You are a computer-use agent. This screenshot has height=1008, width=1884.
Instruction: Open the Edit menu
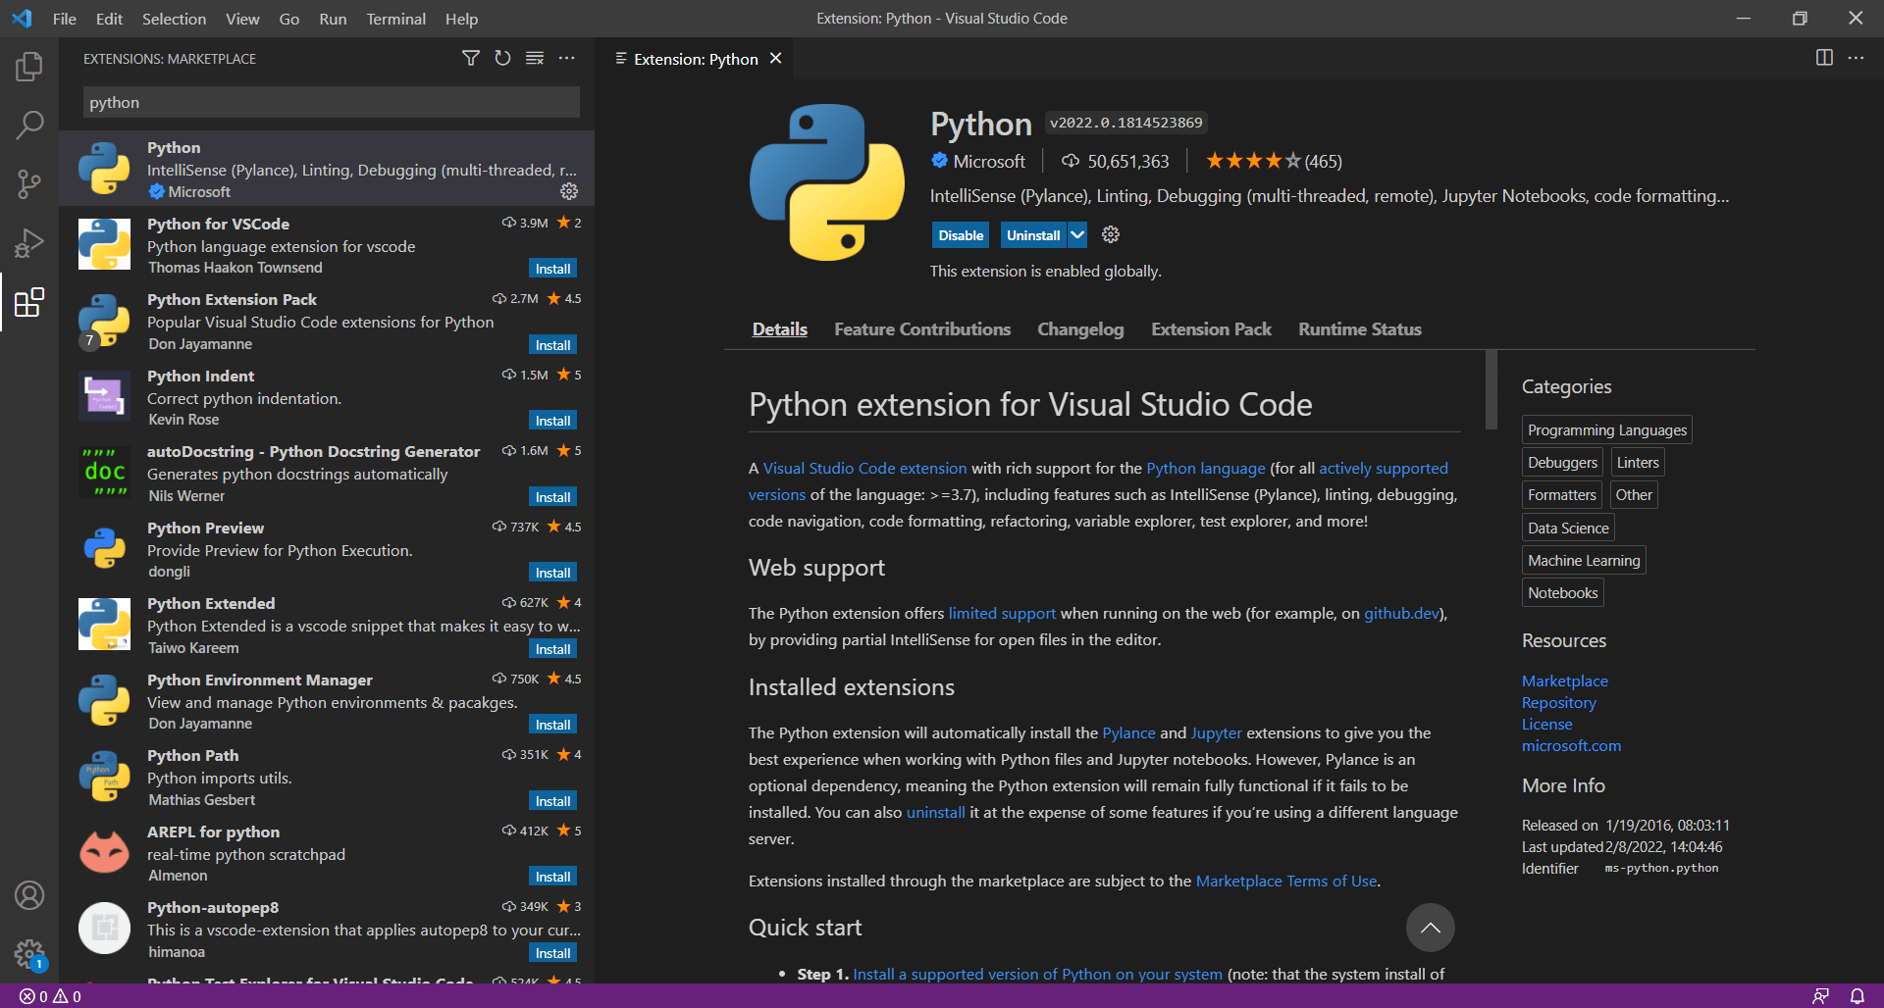(109, 19)
